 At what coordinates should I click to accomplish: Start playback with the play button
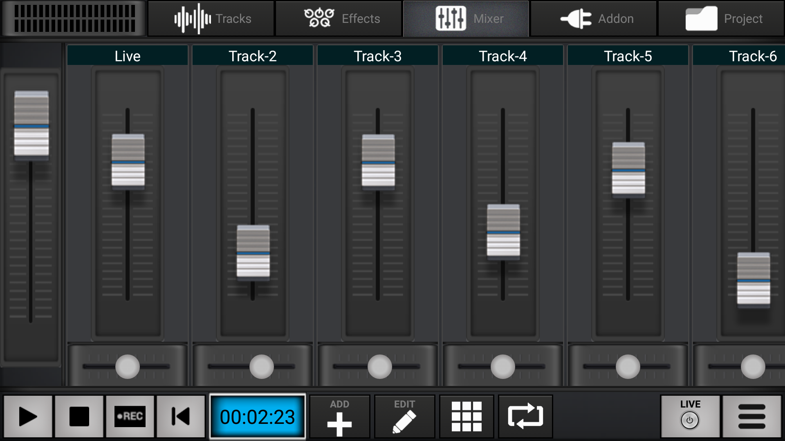pos(28,416)
